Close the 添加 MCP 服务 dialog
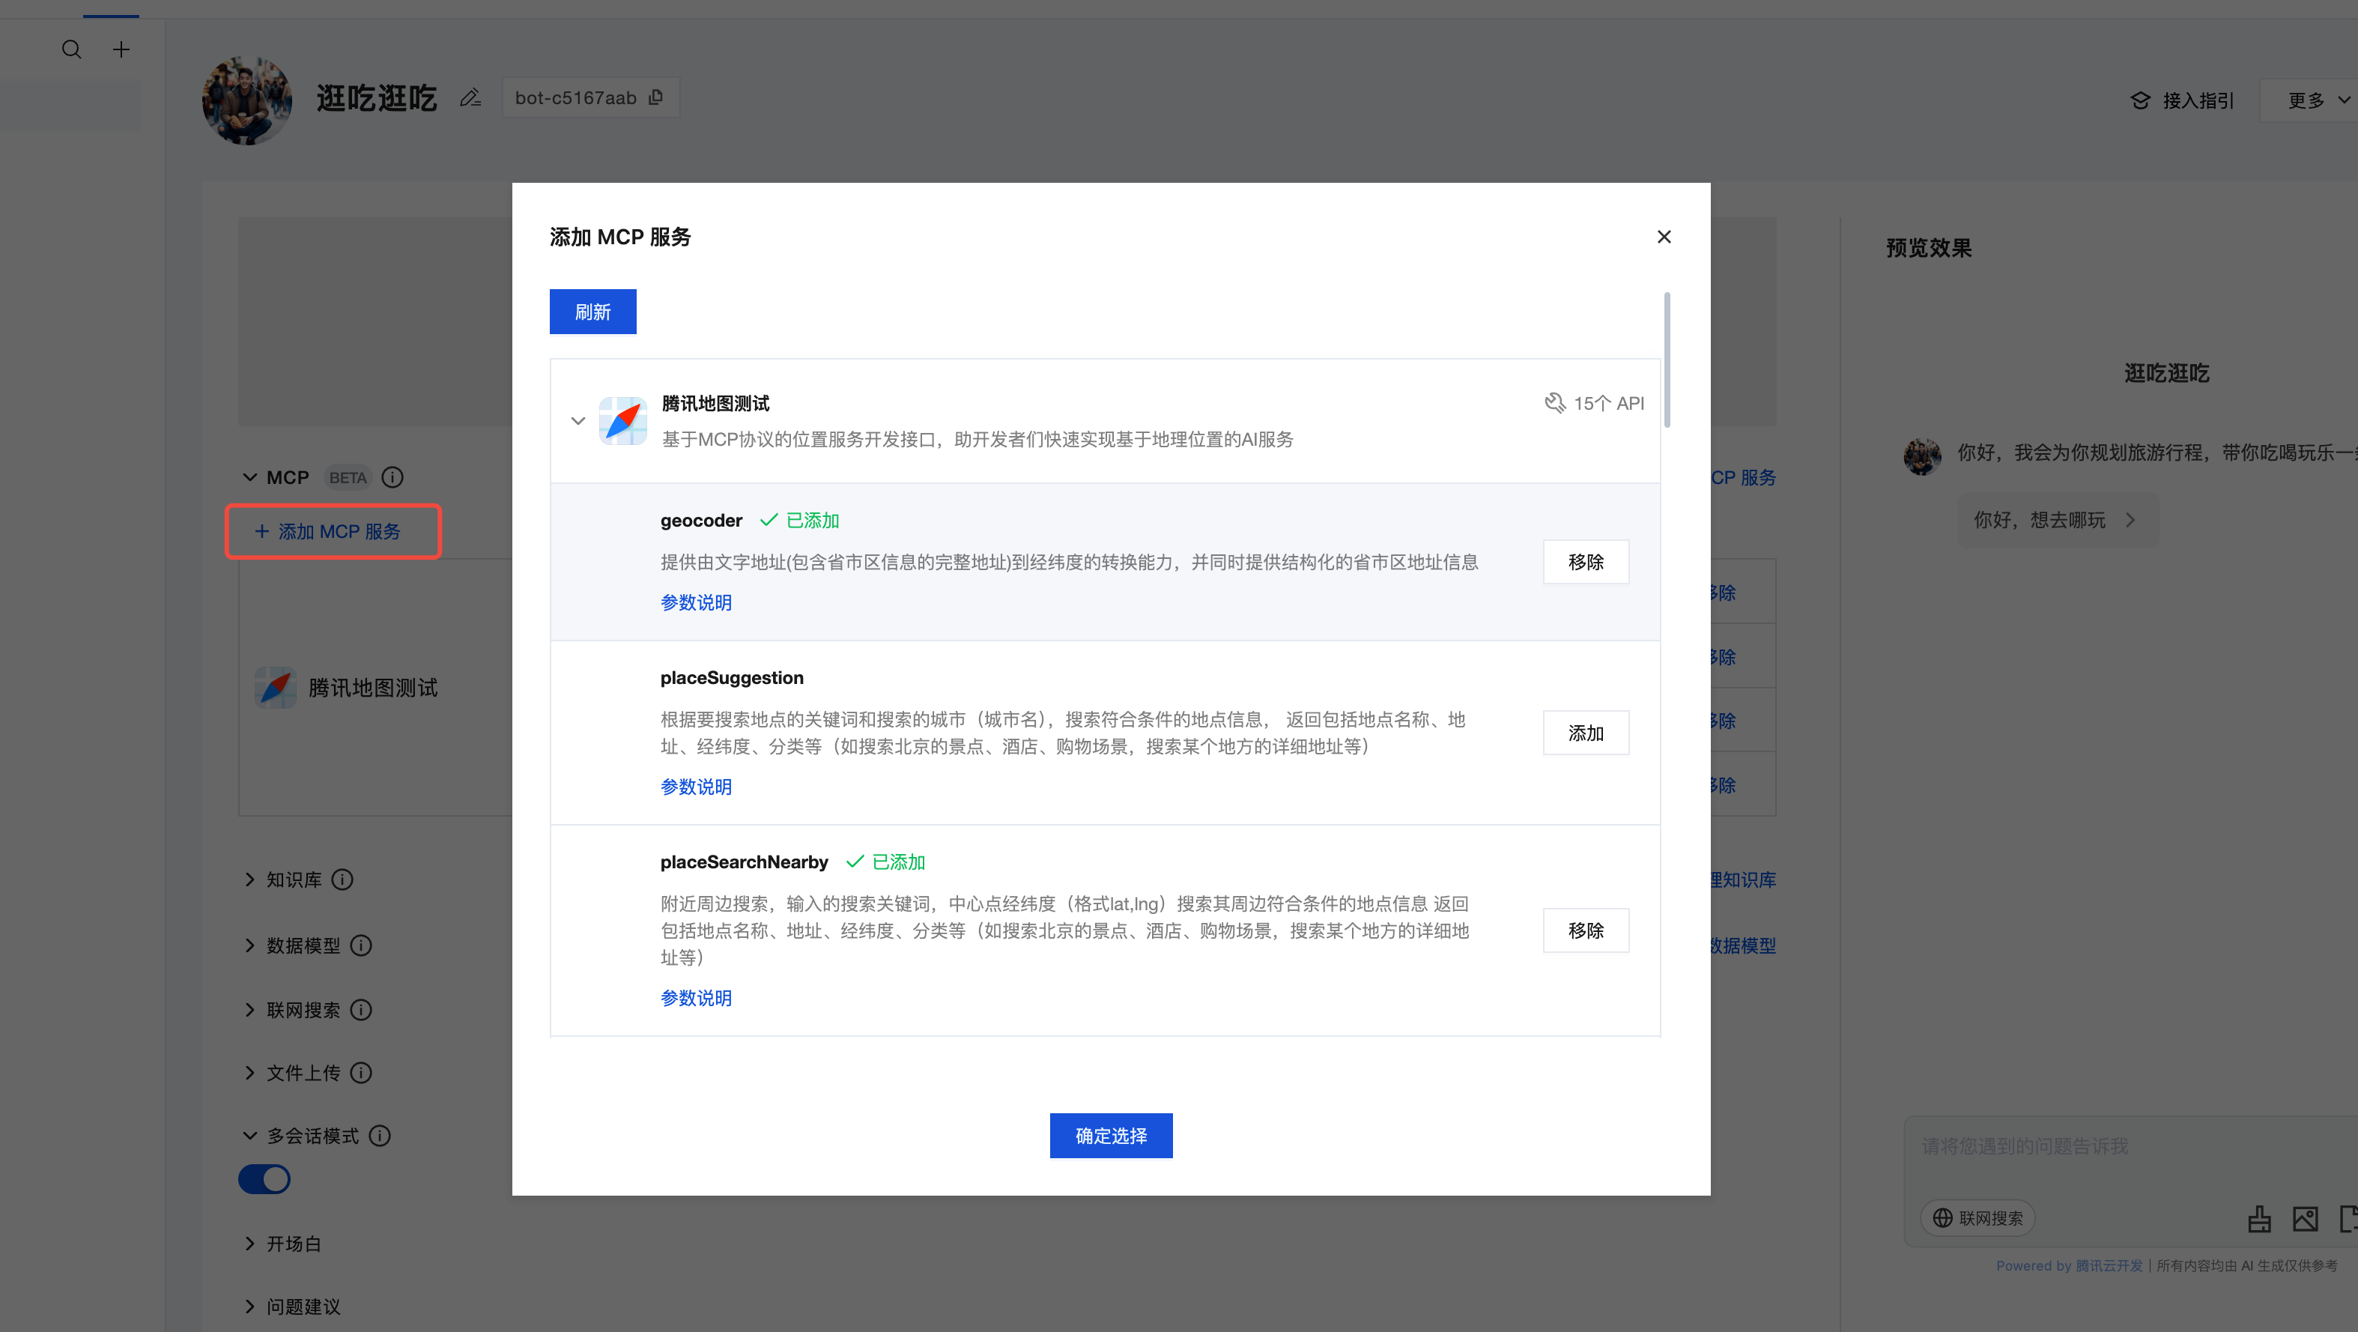 coord(1663,237)
